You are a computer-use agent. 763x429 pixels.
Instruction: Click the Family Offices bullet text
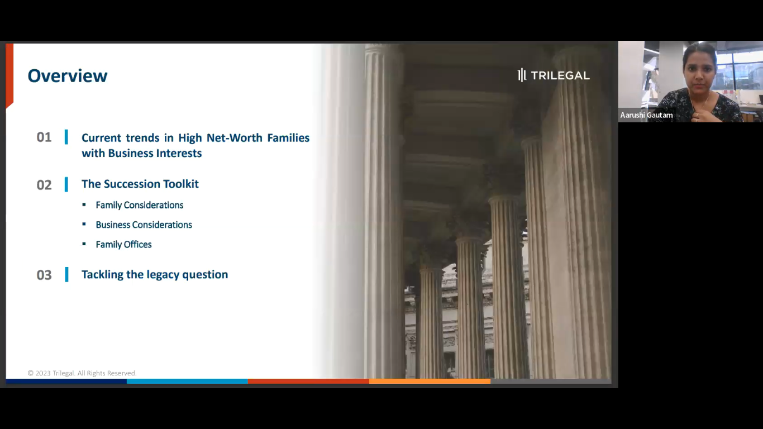123,244
